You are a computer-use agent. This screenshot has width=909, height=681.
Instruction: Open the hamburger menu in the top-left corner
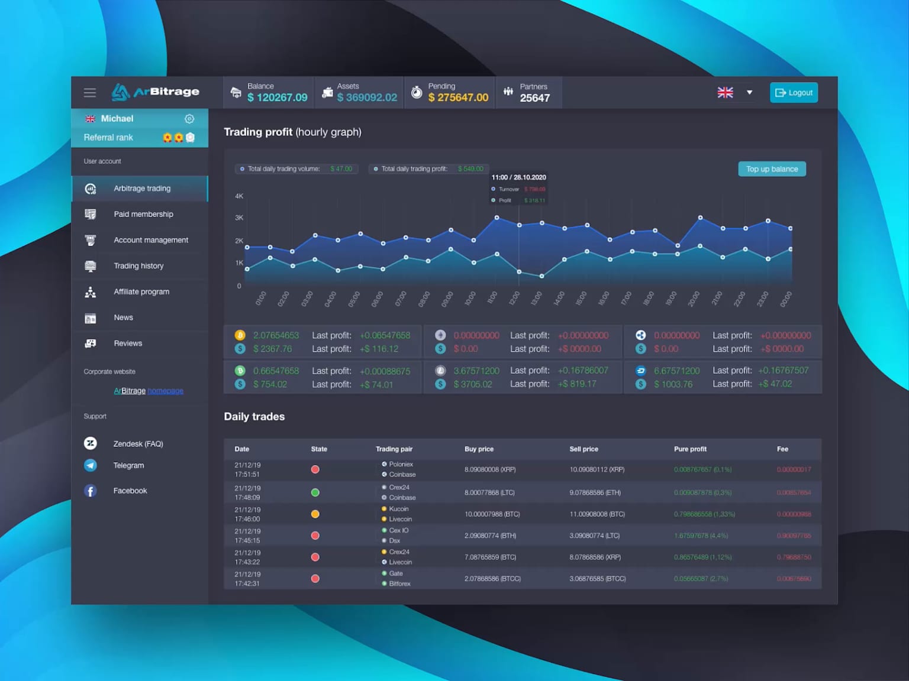point(89,92)
